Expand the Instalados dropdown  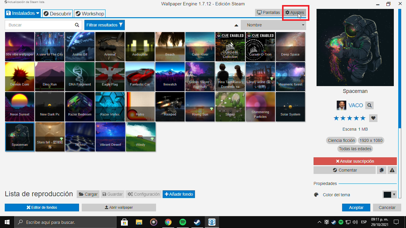tap(23, 13)
